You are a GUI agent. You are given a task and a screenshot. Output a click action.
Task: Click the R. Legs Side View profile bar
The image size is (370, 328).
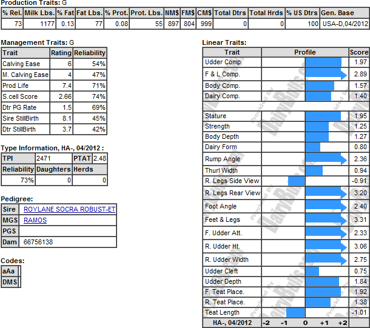[297, 181]
